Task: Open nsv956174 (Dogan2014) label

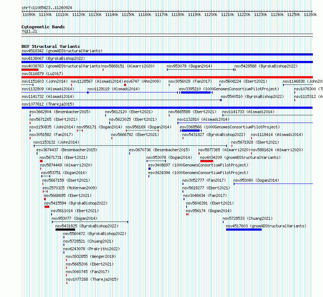Action: click(x=209, y=211)
